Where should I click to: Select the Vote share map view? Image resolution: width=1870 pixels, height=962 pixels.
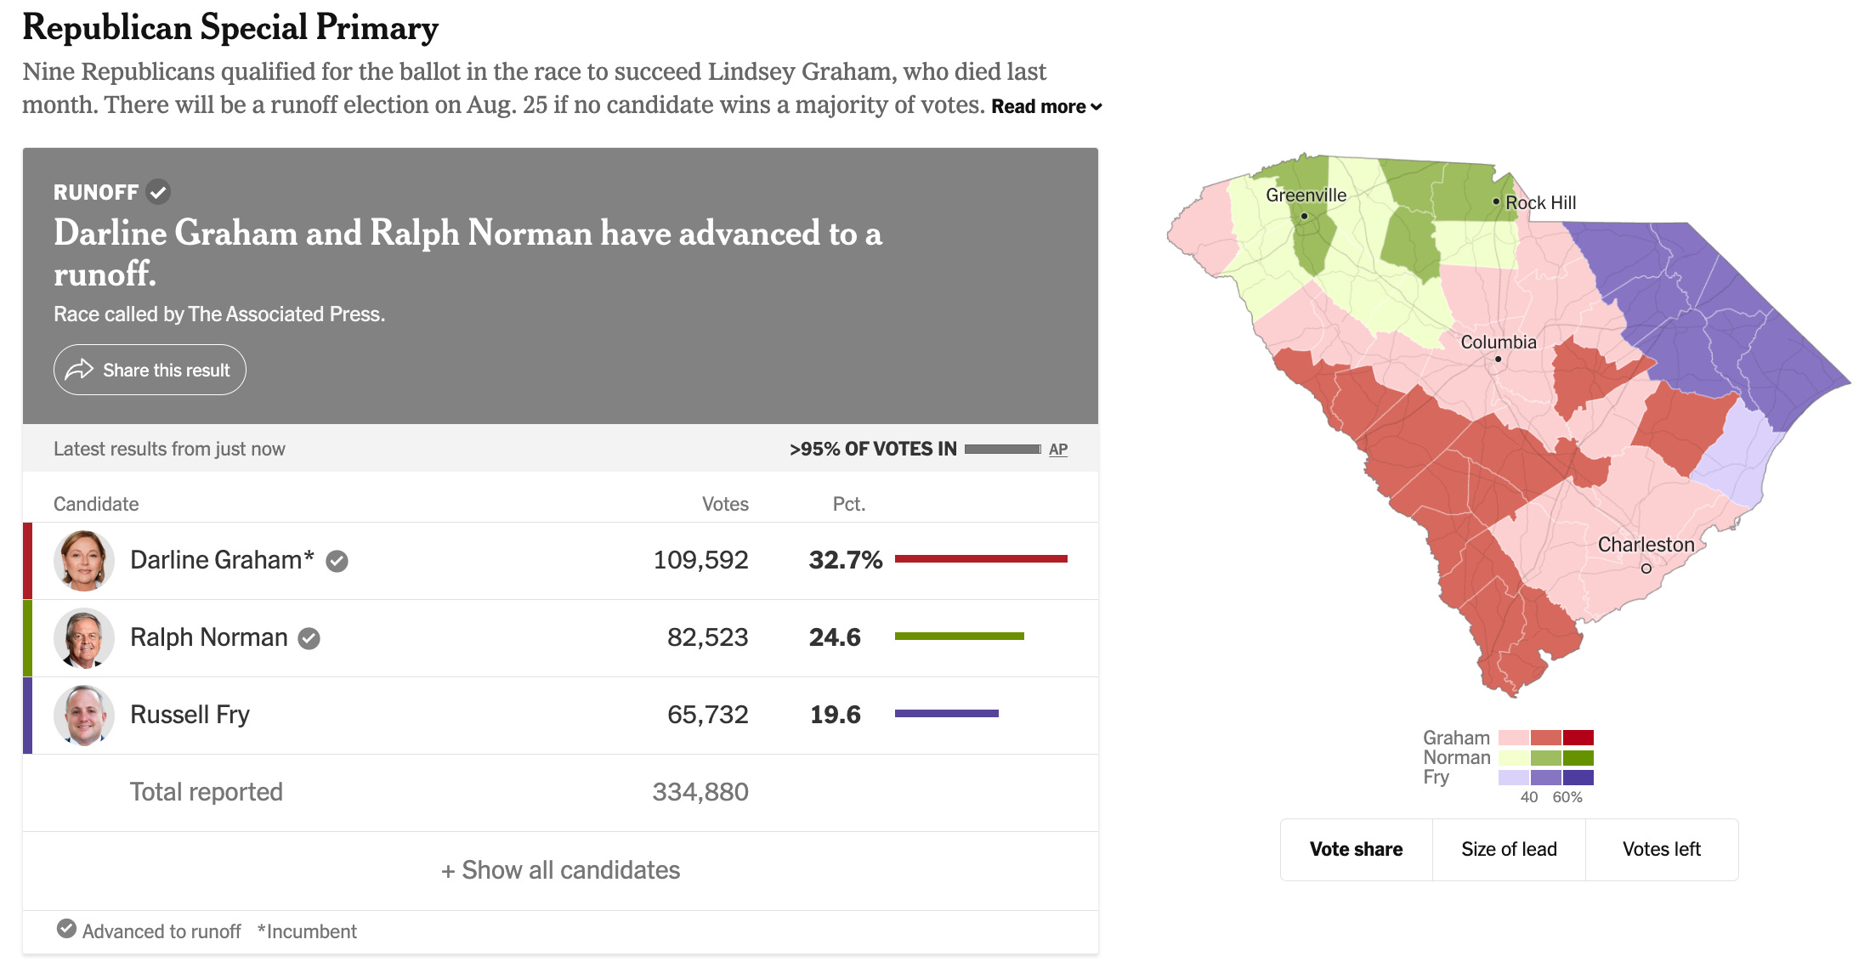coord(1357,849)
